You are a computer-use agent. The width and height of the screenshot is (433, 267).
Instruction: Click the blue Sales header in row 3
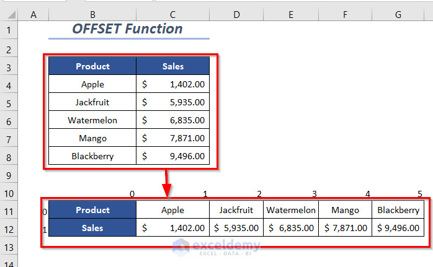[172, 66]
